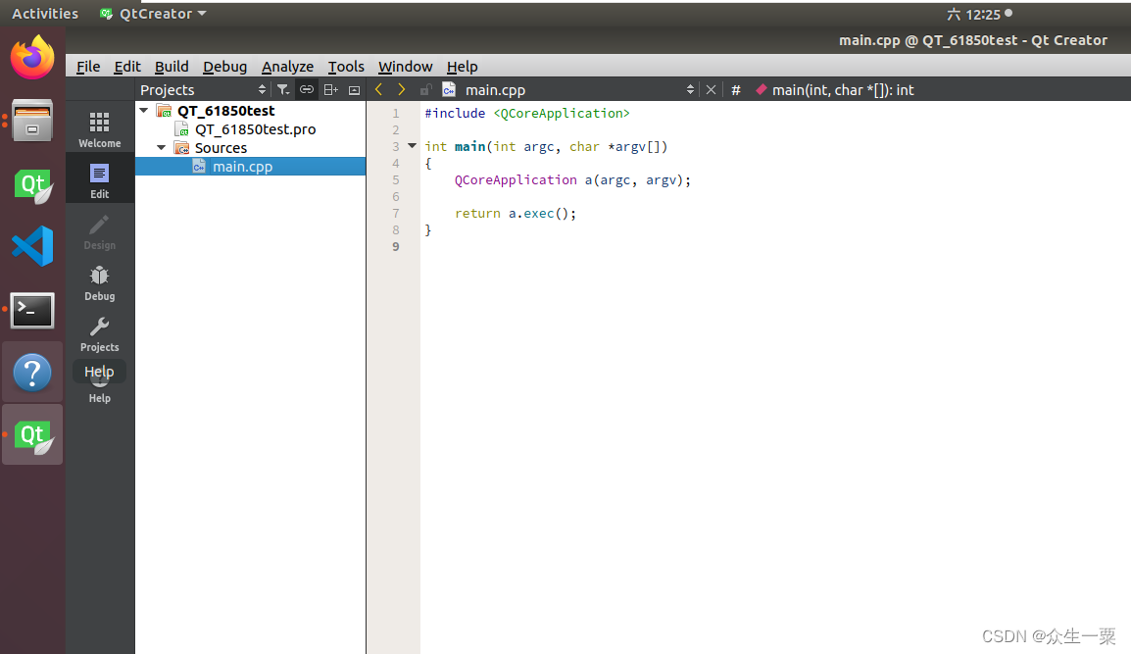Switch to Edit mode
The image size is (1131, 654).
(100, 180)
